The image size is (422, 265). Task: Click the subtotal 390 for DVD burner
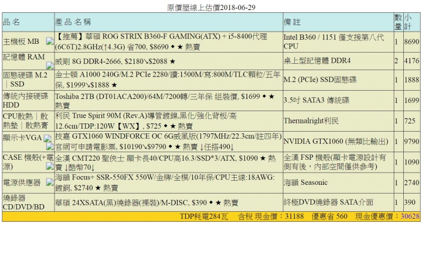coord(410,202)
